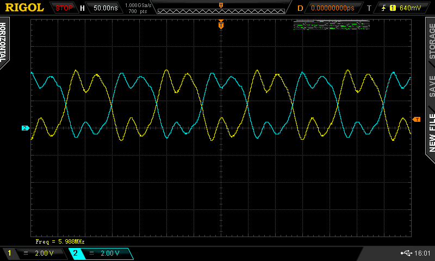435x261 pixels.
Task: Select the 0.00000000ps delay value
Action: tap(333, 8)
